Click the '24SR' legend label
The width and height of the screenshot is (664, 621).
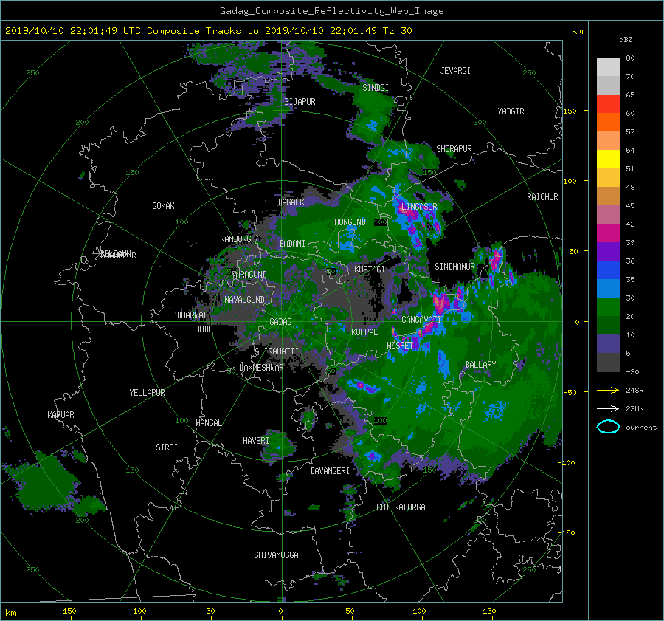point(634,391)
